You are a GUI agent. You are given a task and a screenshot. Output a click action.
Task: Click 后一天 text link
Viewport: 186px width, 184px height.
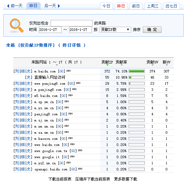50,6
